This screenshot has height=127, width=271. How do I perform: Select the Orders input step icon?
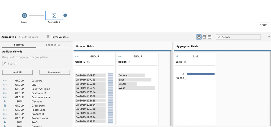click(x=25, y=15)
